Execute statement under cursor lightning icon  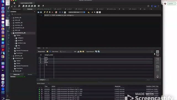pos(47,12)
